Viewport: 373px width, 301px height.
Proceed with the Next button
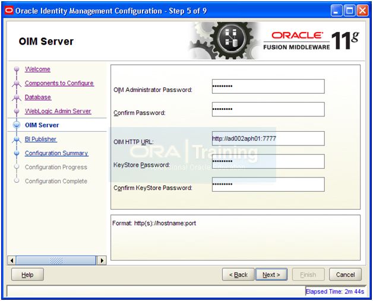point(271,275)
